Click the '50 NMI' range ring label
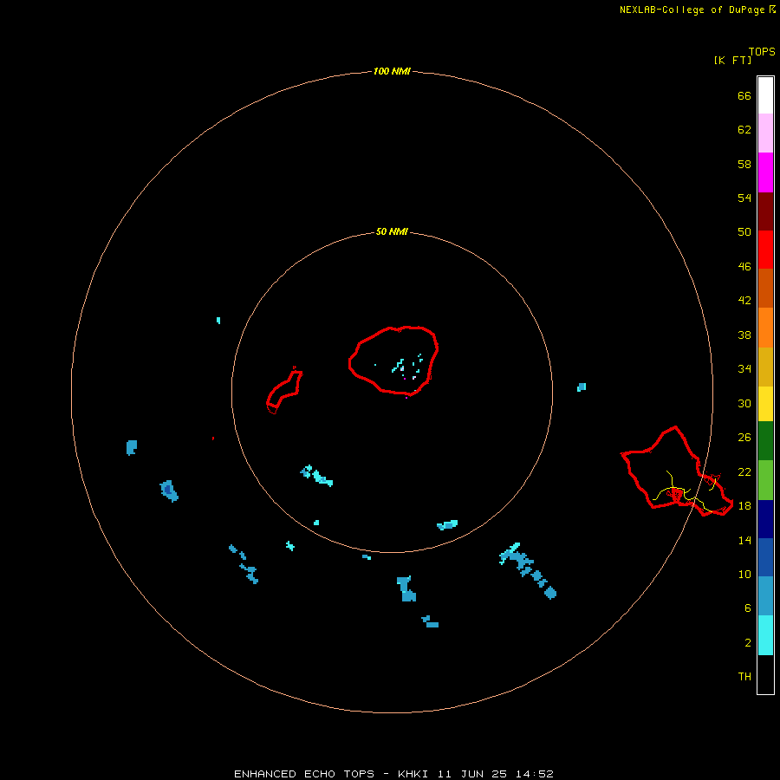780x780 pixels. [x=392, y=231]
